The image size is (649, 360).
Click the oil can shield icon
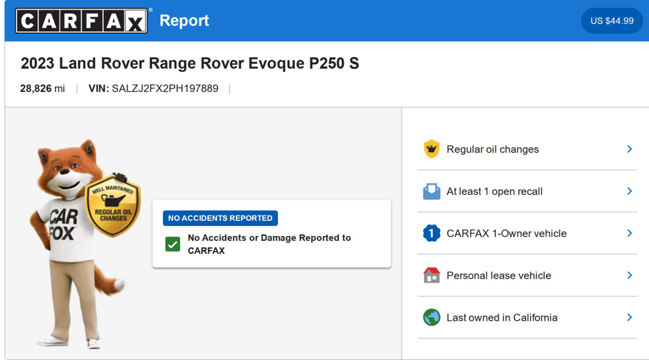click(431, 149)
